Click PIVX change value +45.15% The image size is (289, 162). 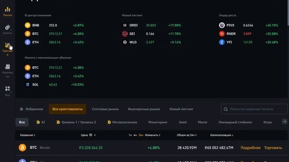(x=272, y=25)
